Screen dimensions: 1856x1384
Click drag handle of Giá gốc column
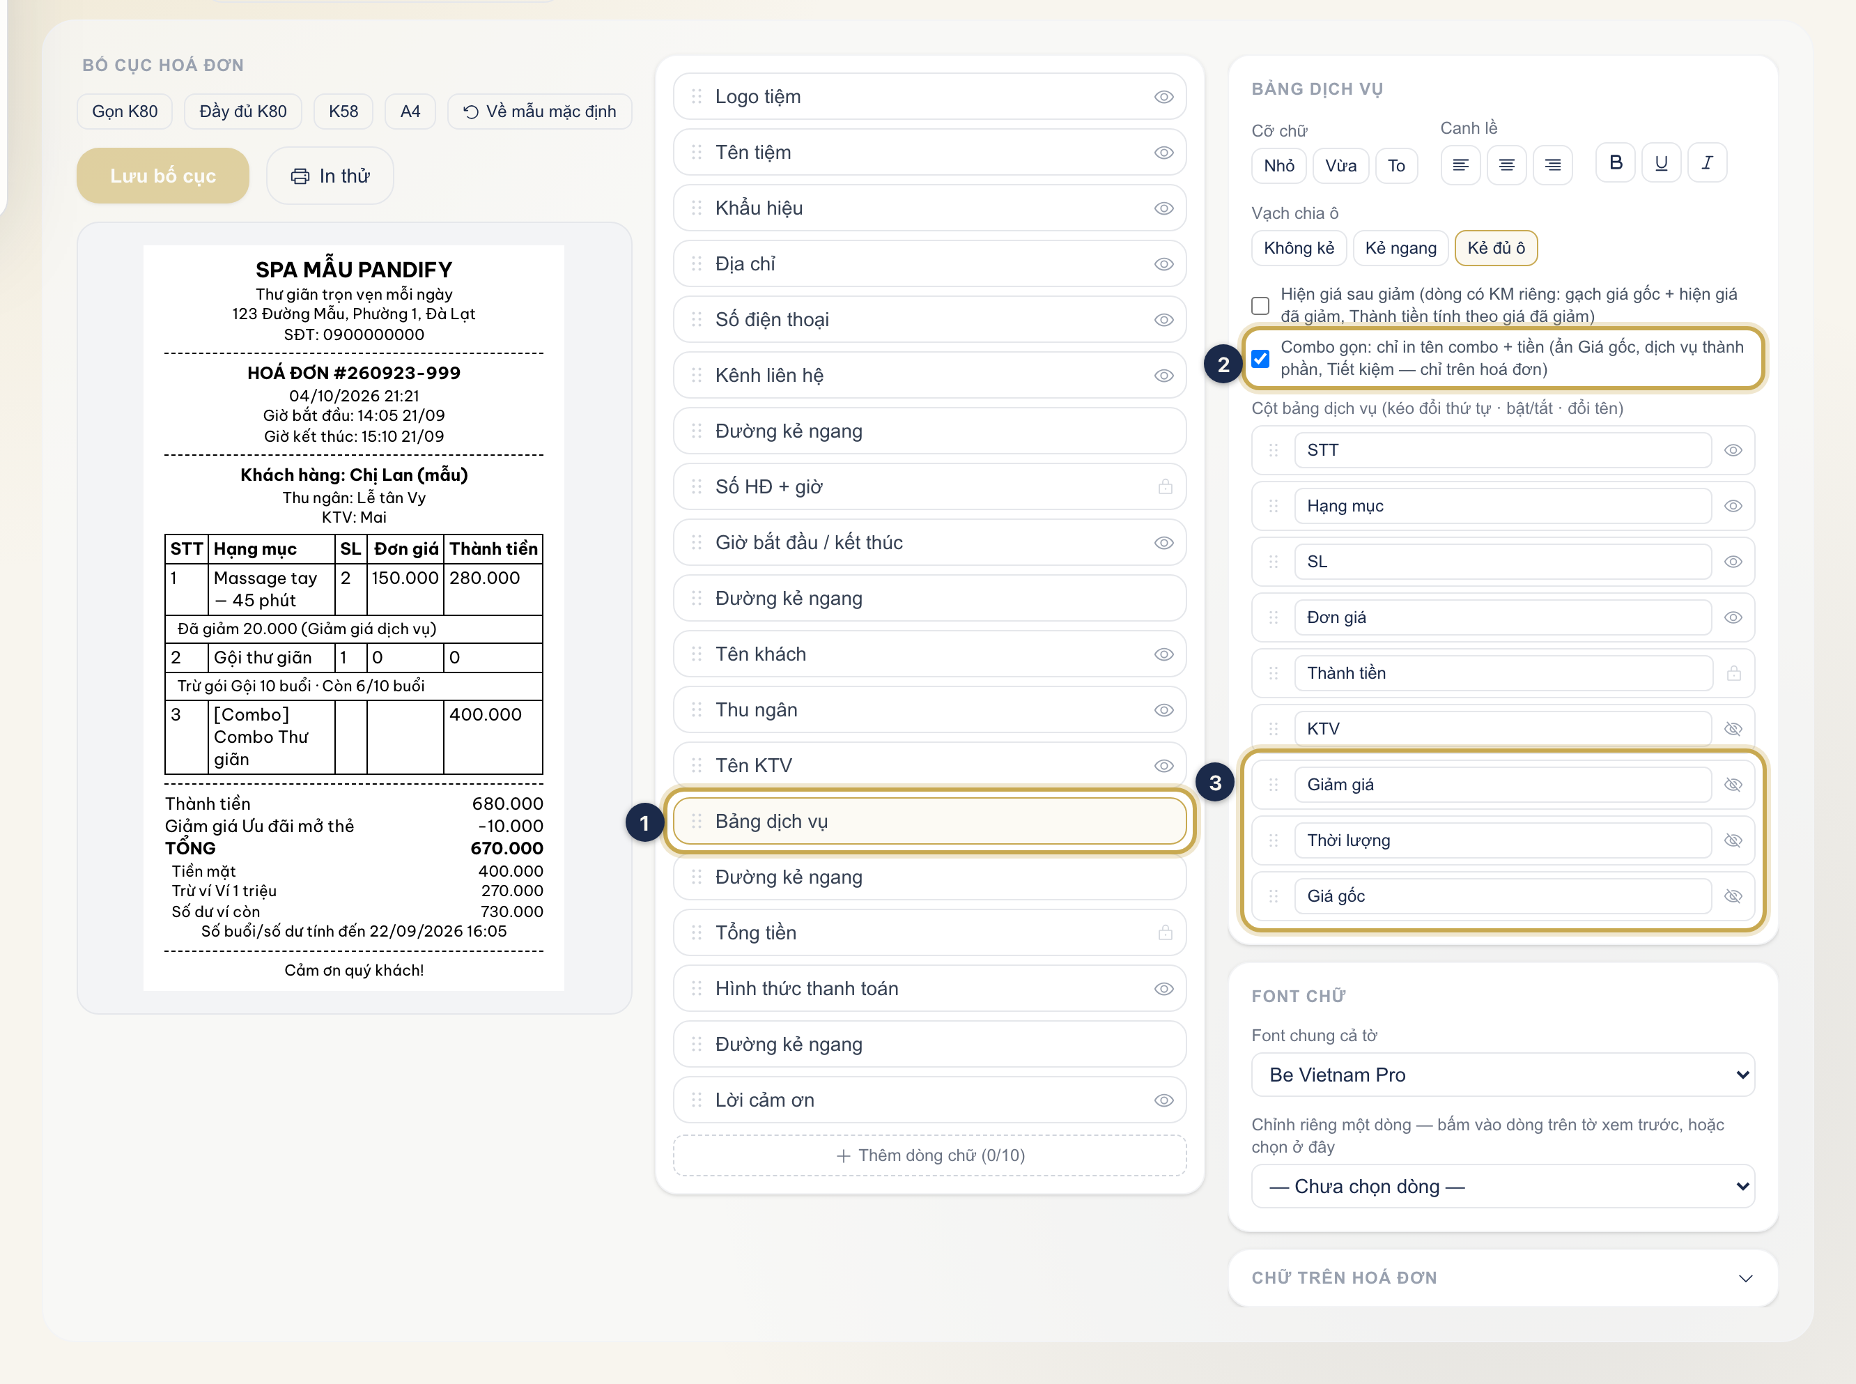(1273, 895)
